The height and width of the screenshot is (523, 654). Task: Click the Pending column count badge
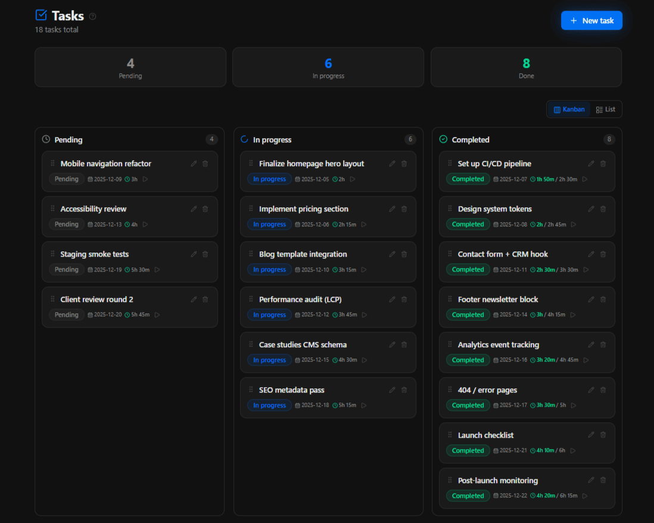pyautogui.click(x=211, y=139)
